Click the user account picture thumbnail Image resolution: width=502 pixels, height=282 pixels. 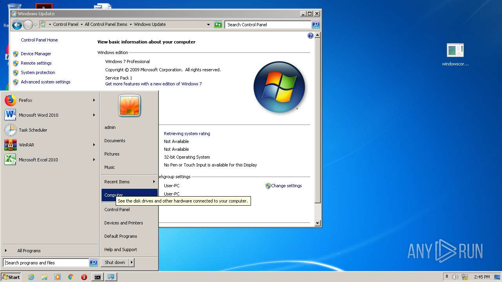tap(129, 105)
